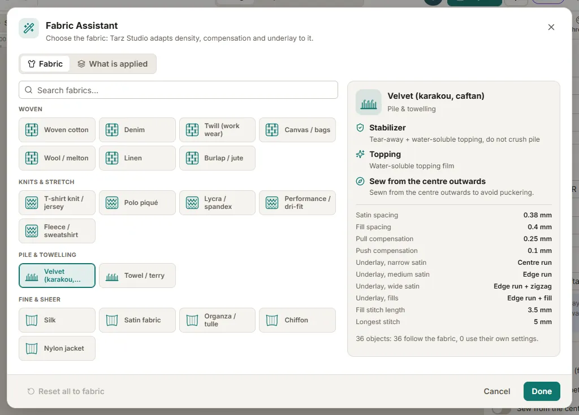Screen dimensions: 579x415
Task: Pick Satin fabric option
Action: [x=137, y=320]
